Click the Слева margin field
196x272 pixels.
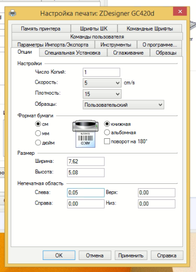85,192
